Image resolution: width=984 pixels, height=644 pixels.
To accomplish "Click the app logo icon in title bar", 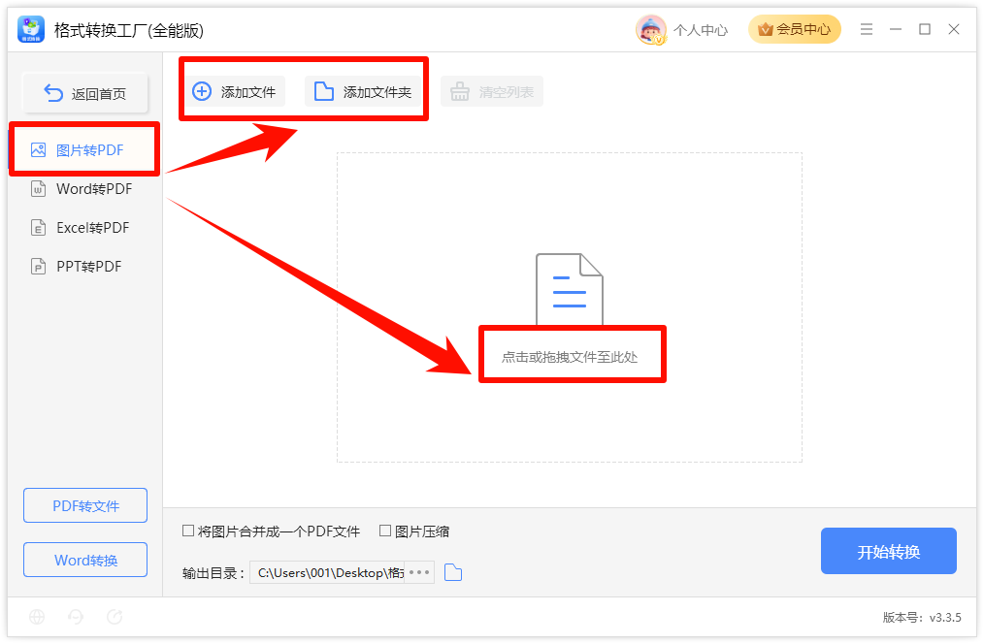I will coord(31,29).
